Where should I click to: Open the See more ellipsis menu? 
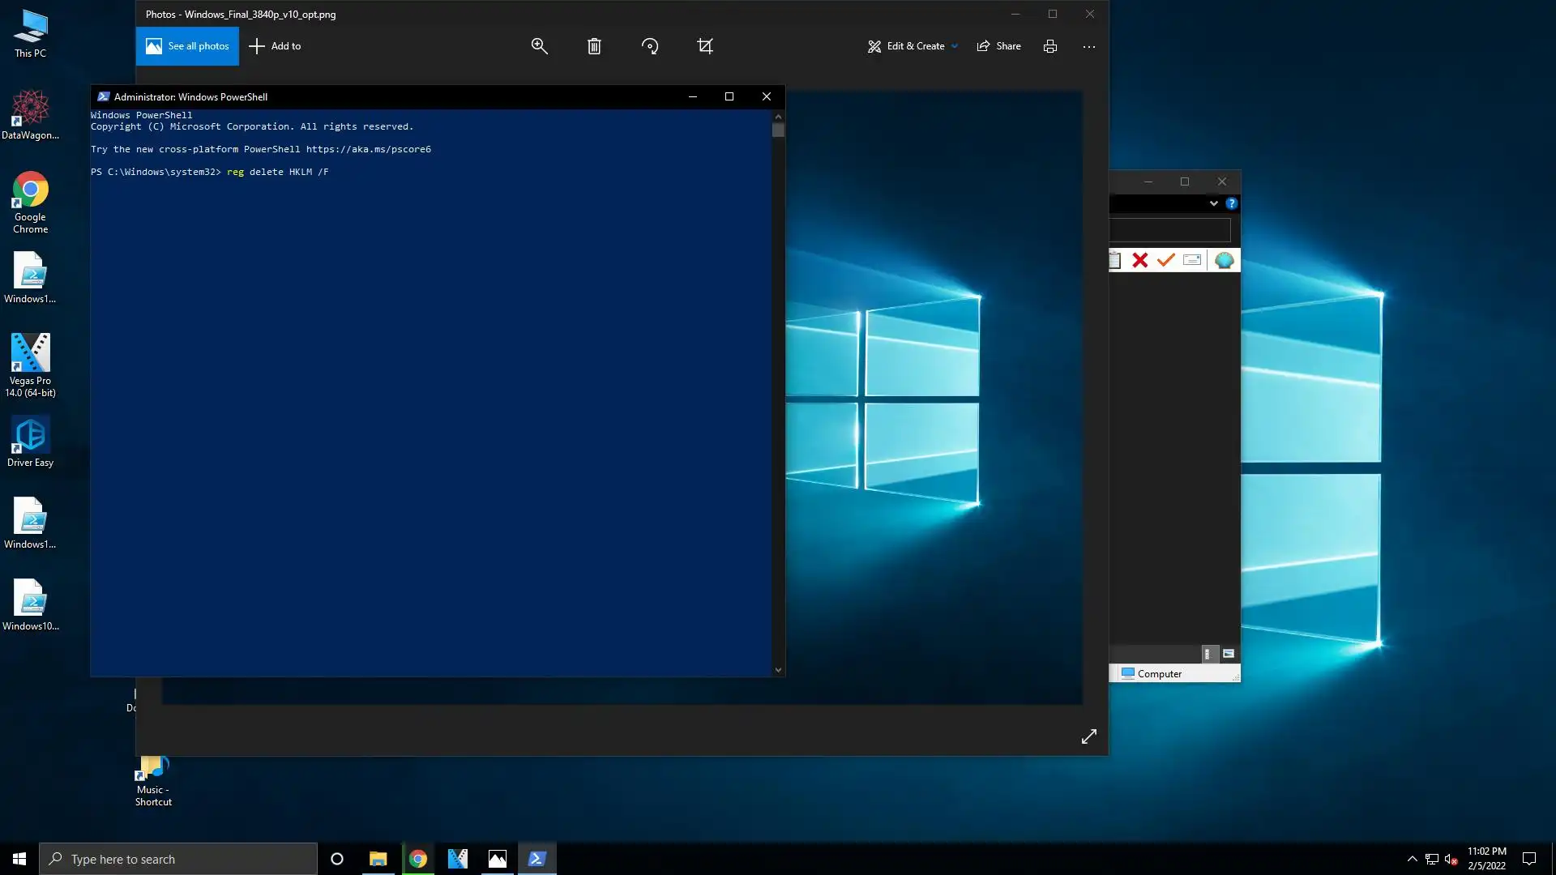click(x=1089, y=46)
